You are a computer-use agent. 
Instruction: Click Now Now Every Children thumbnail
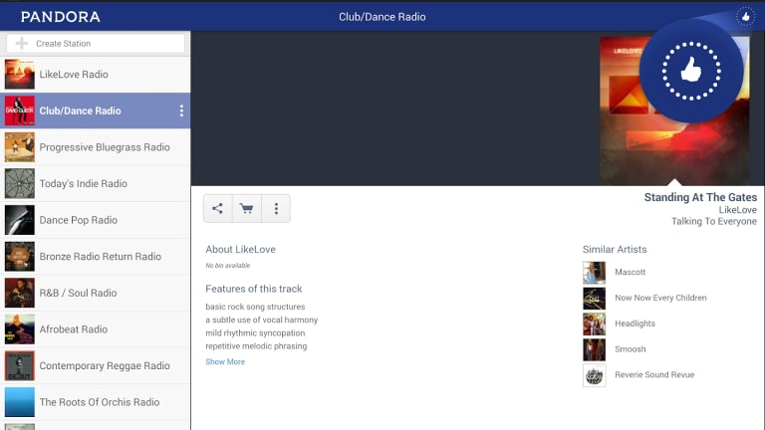[595, 299]
